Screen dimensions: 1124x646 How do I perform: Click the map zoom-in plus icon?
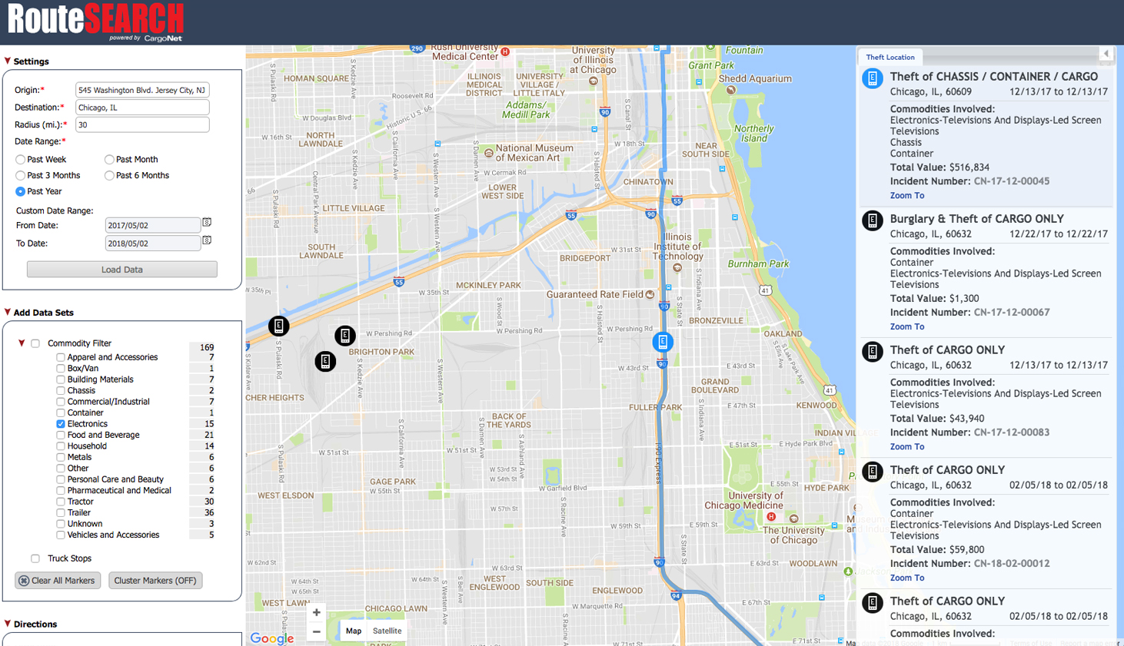coord(316,612)
